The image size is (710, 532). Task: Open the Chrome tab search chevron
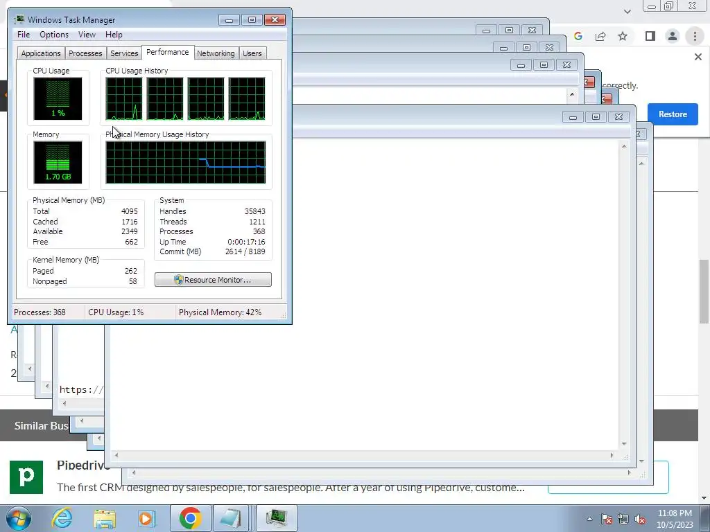coord(627,11)
